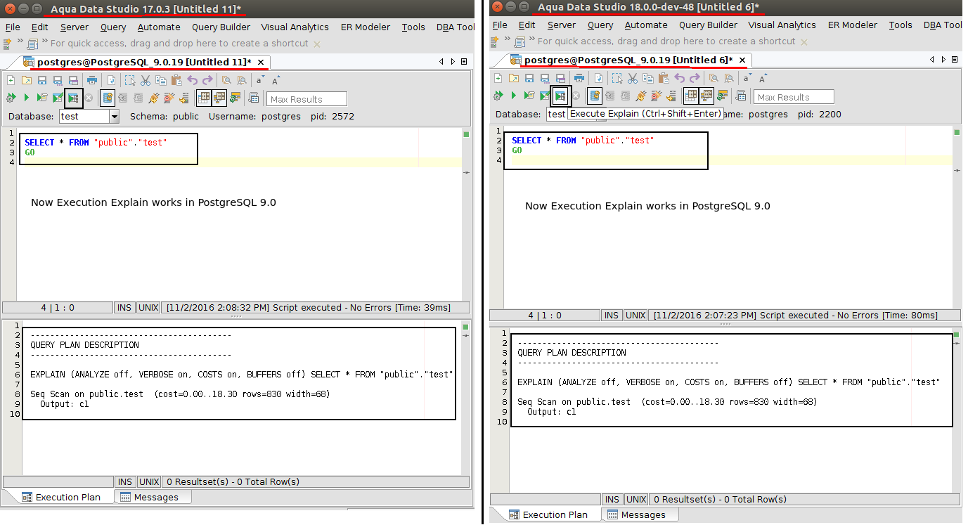Screen dimensions: 968x525
Task: Close the Untitled 11 query tab
Action: [261, 63]
